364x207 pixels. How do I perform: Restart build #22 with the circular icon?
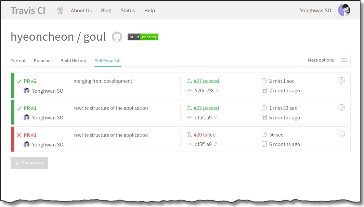click(341, 108)
